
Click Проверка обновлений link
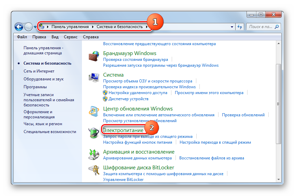[x=243, y=115]
